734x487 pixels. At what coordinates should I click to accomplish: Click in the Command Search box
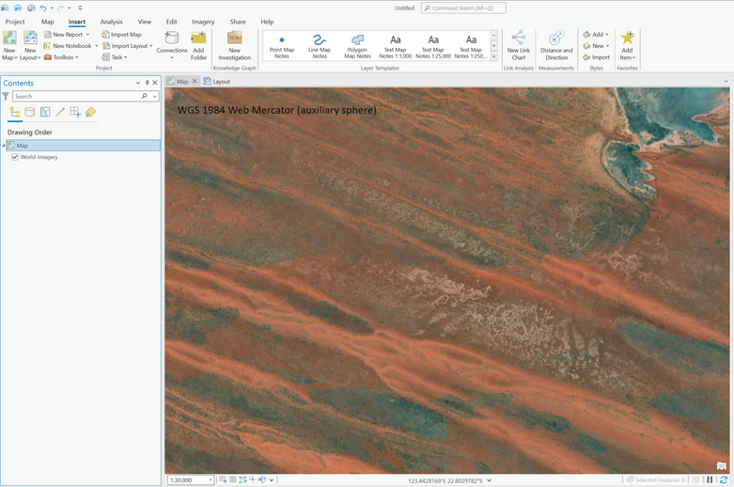tap(465, 8)
